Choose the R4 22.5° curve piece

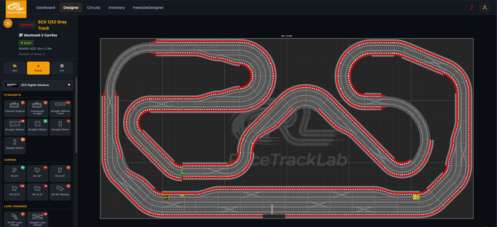38,192
